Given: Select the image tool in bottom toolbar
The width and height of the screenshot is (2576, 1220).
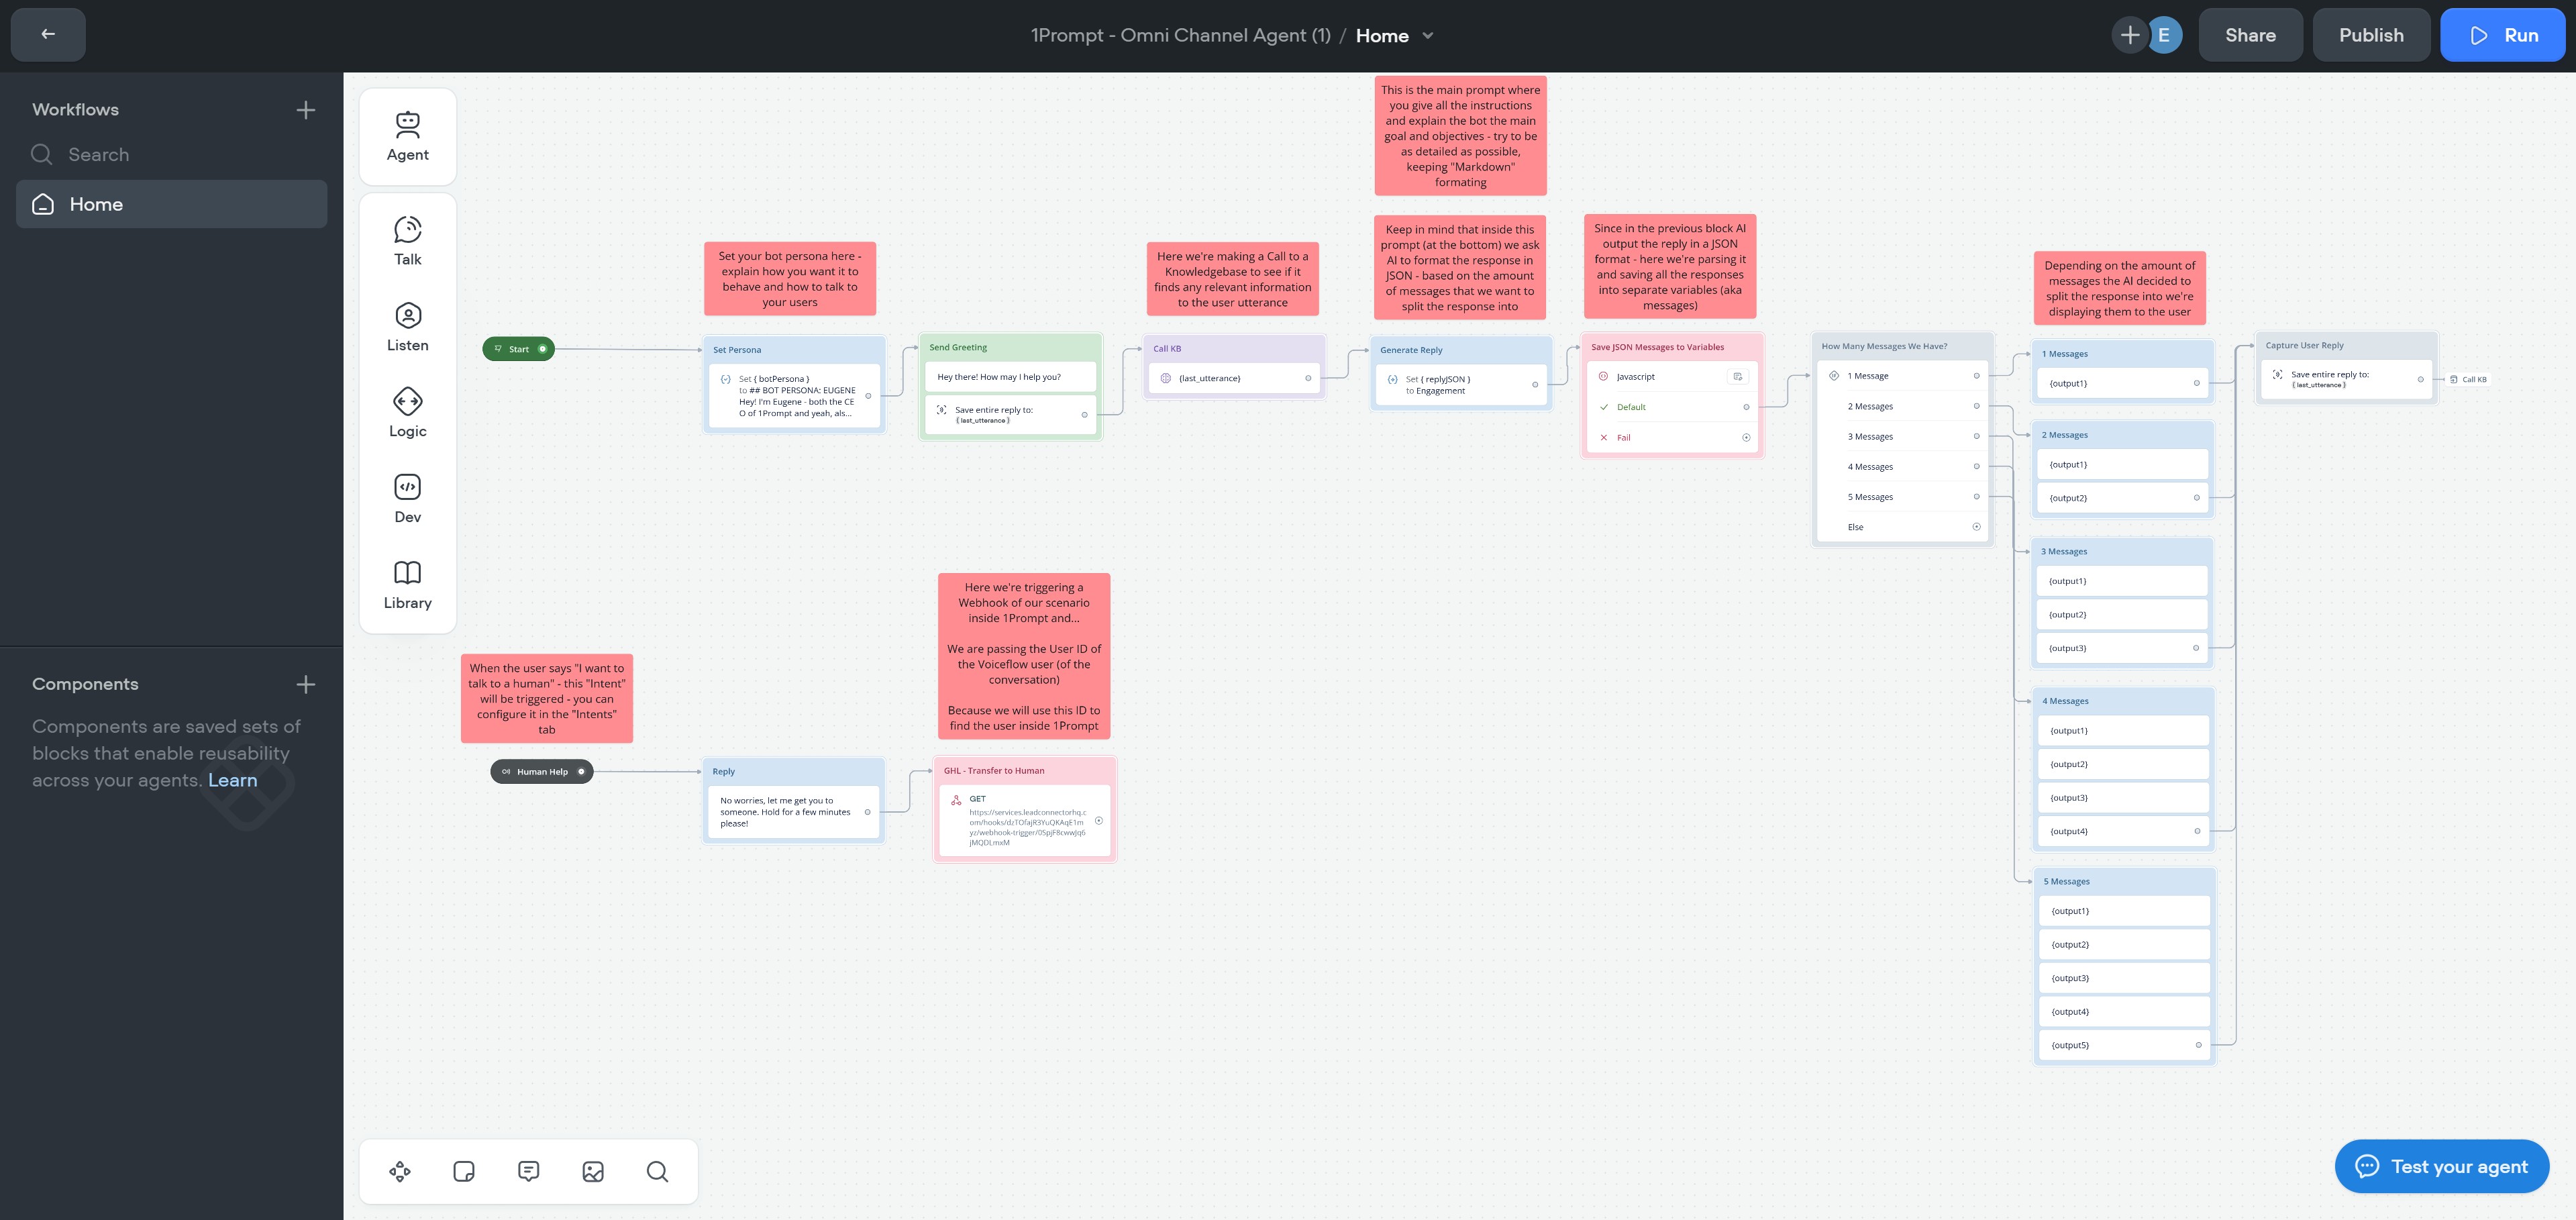Looking at the screenshot, I should tap(593, 1171).
